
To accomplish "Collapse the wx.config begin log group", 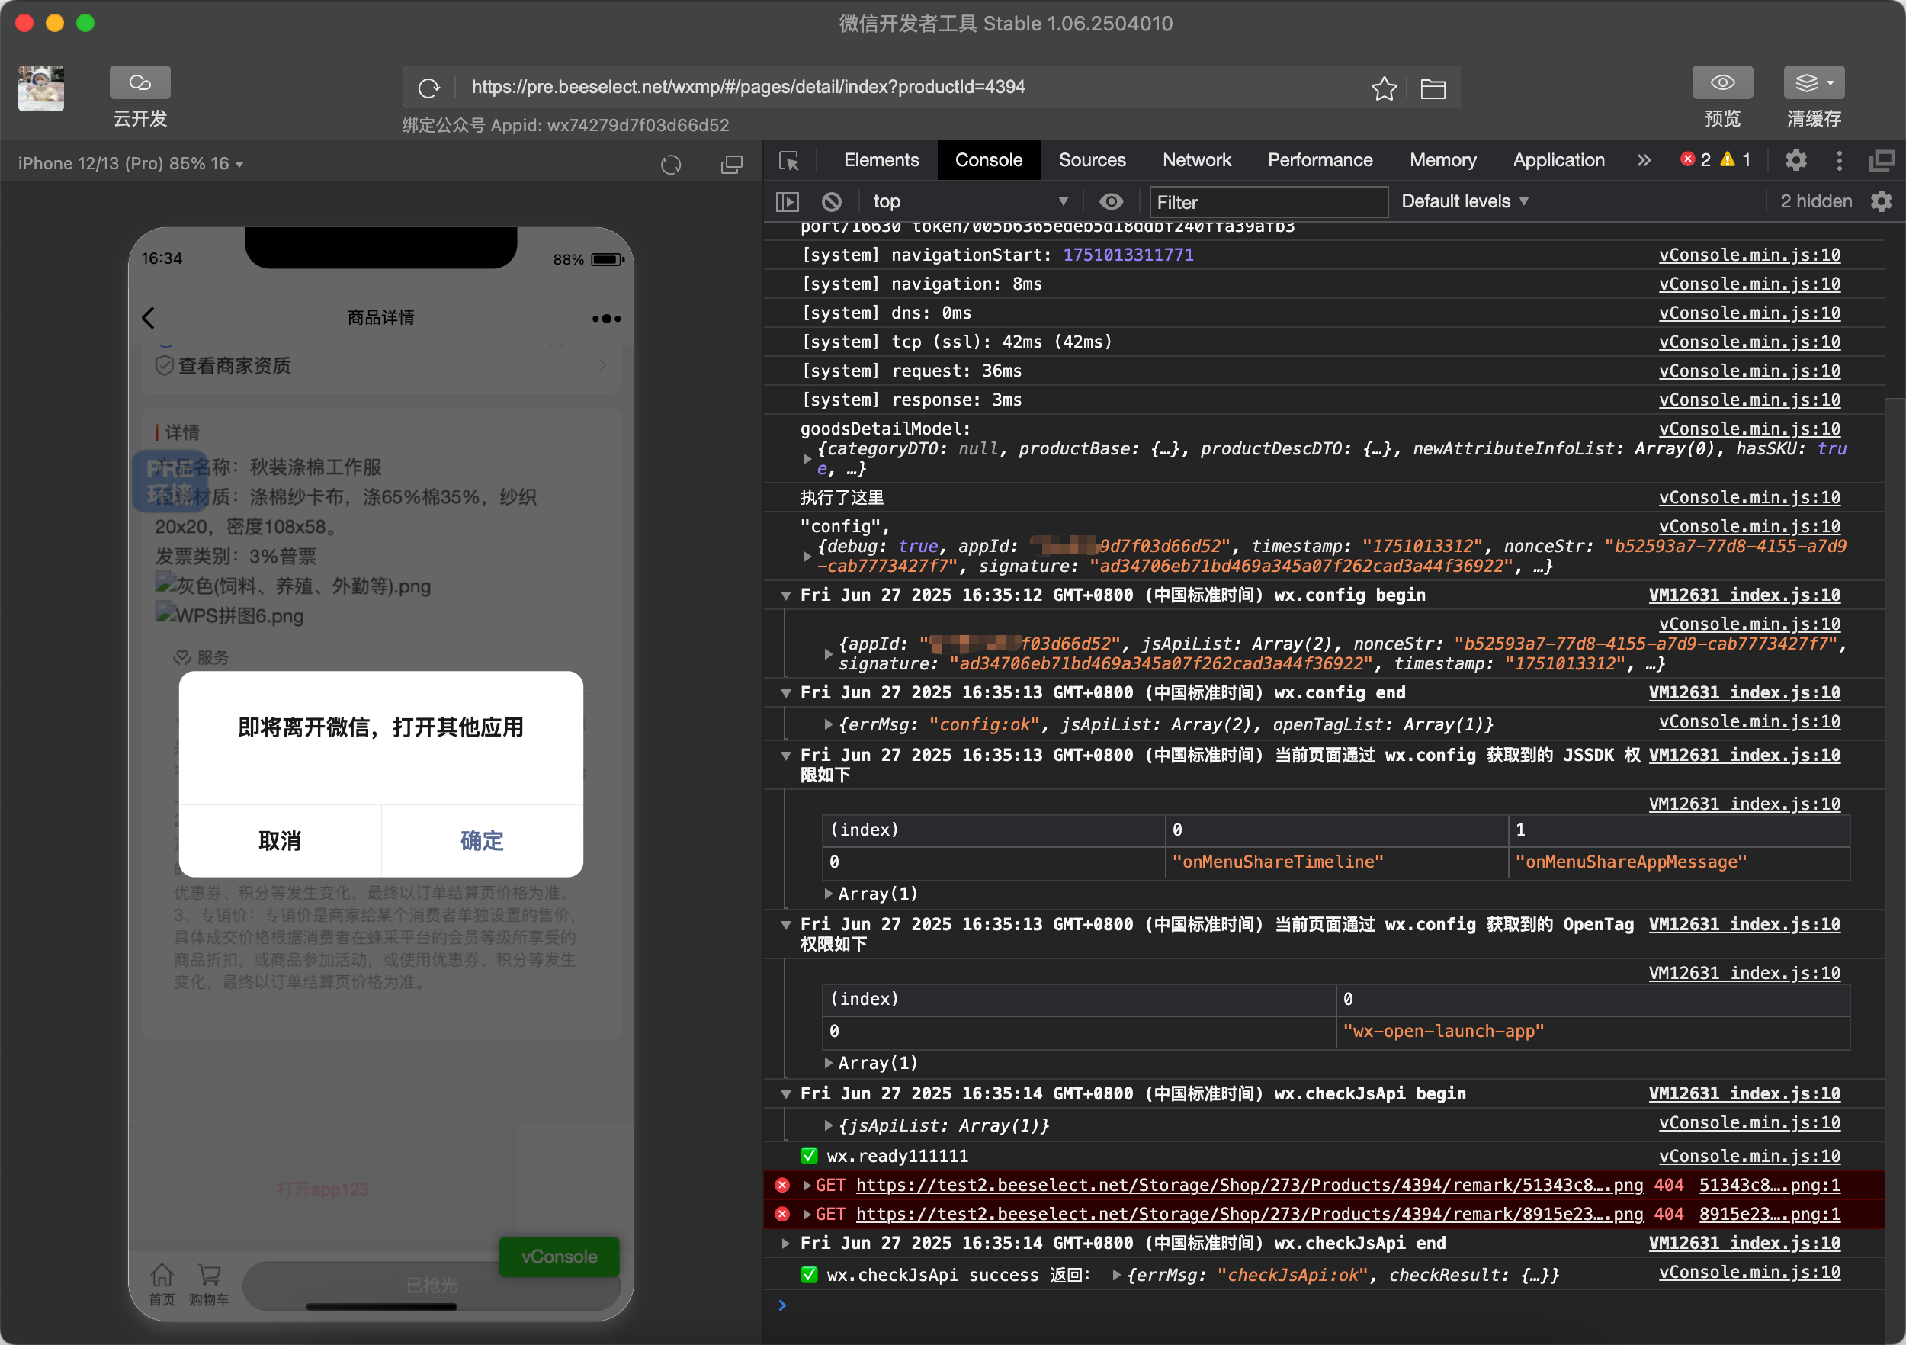I will 785,595.
